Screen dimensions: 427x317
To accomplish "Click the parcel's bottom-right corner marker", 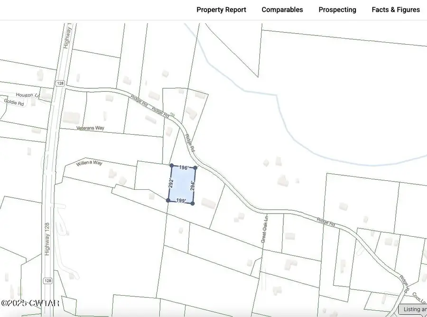I will [193, 203].
